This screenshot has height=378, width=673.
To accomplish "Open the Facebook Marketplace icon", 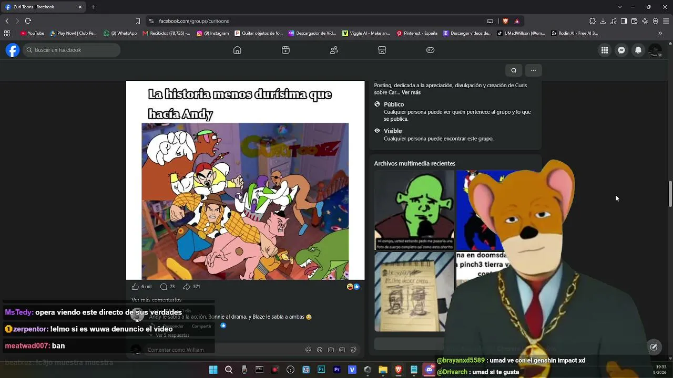I will coord(382,50).
